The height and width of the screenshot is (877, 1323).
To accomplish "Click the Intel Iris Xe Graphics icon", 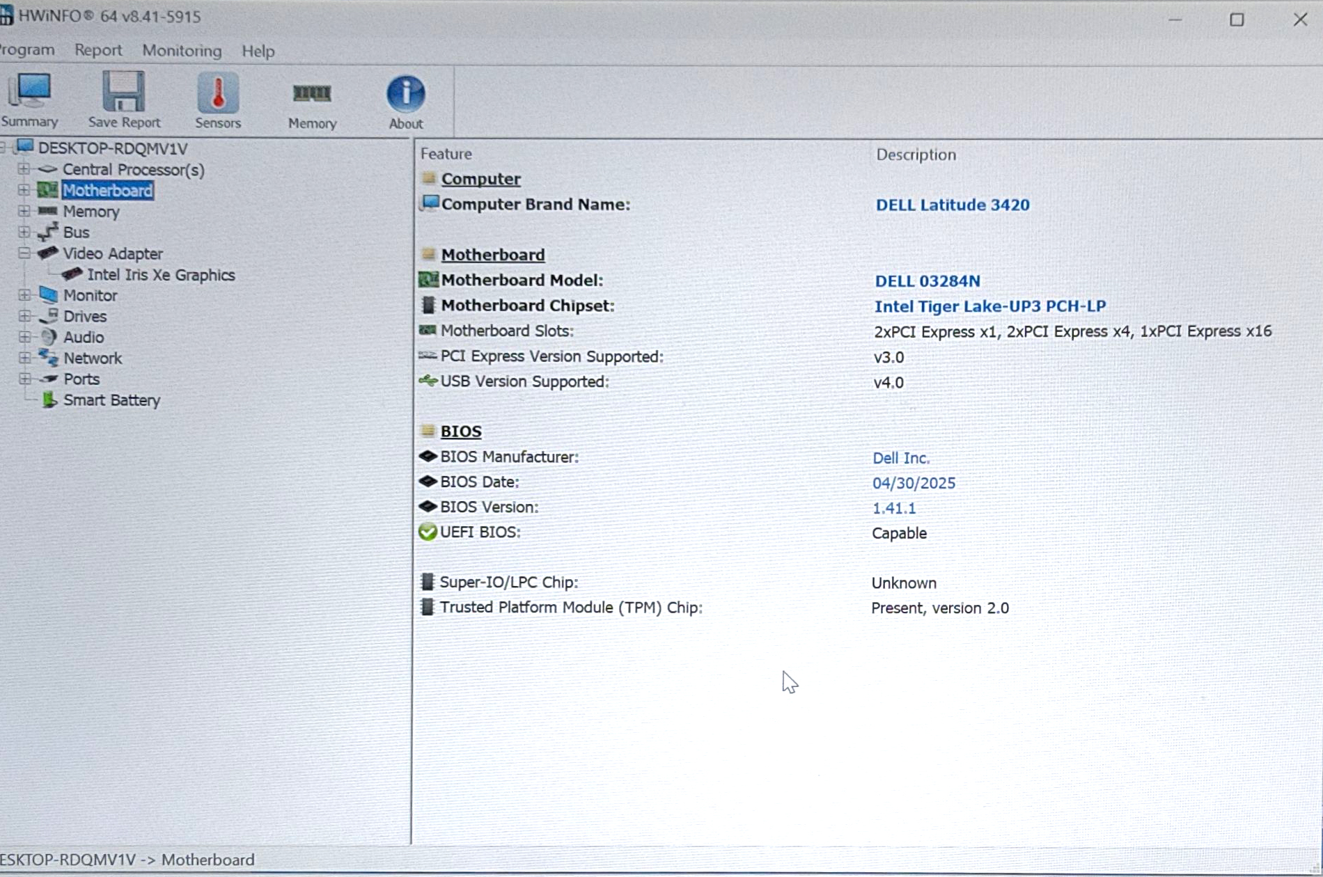I will pyautogui.click(x=72, y=274).
